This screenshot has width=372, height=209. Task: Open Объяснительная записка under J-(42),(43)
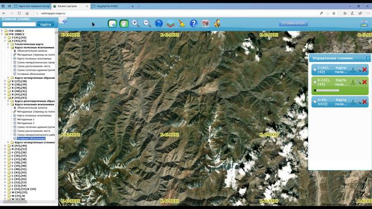[x=32, y=51]
